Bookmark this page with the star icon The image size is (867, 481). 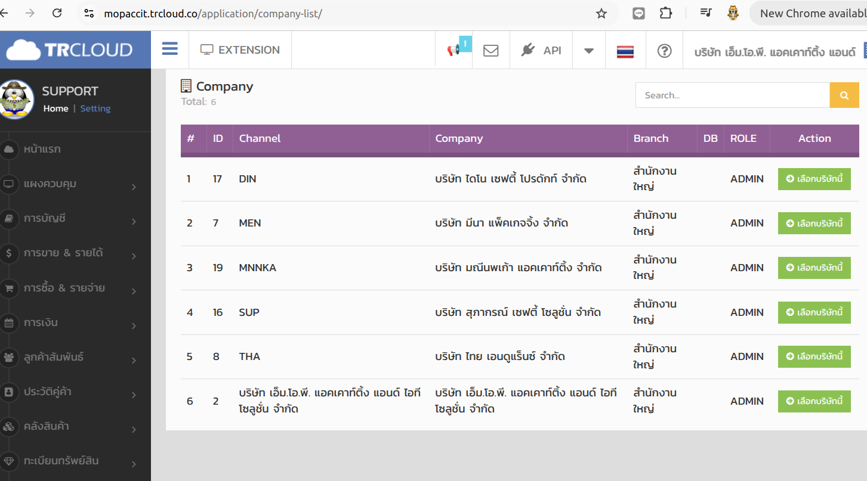pyautogui.click(x=601, y=14)
